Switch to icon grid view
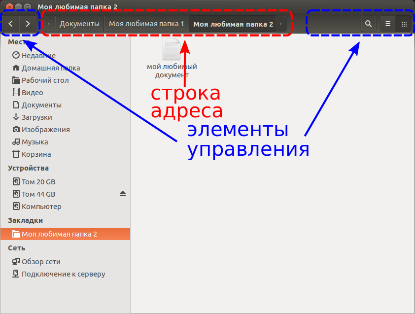 [x=404, y=24]
